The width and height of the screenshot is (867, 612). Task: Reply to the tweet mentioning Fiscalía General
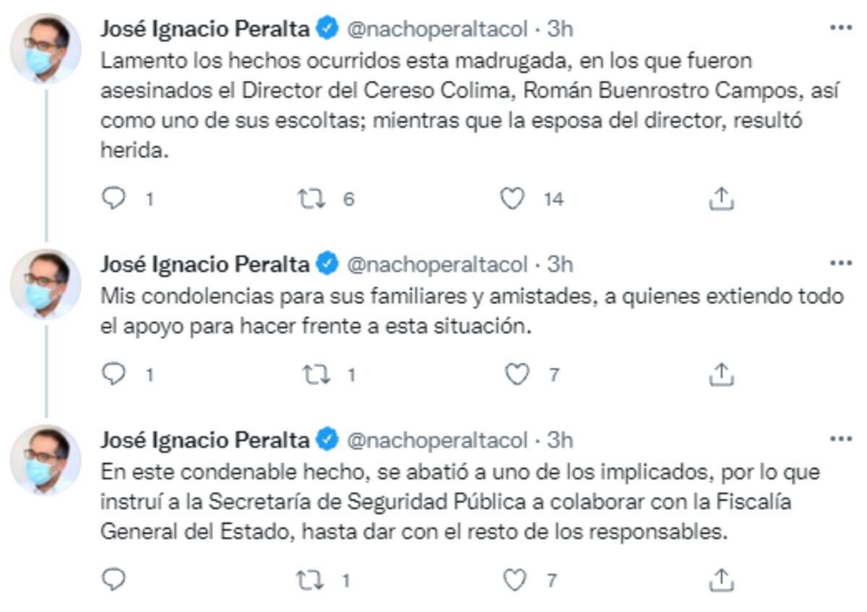113,579
